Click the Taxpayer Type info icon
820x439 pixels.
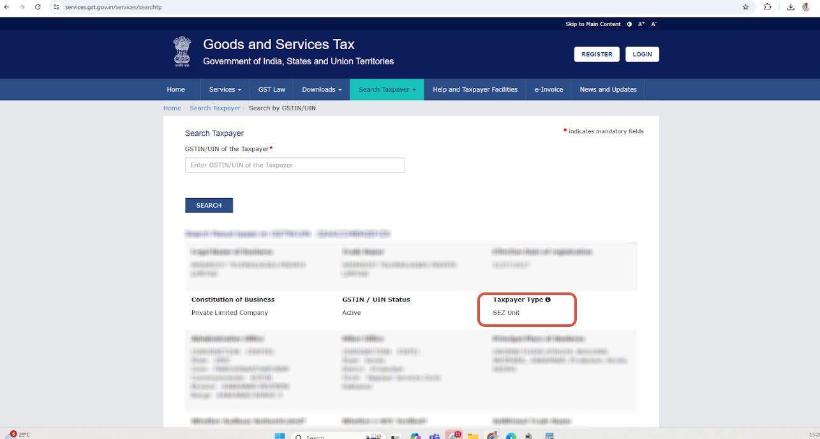(x=548, y=299)
